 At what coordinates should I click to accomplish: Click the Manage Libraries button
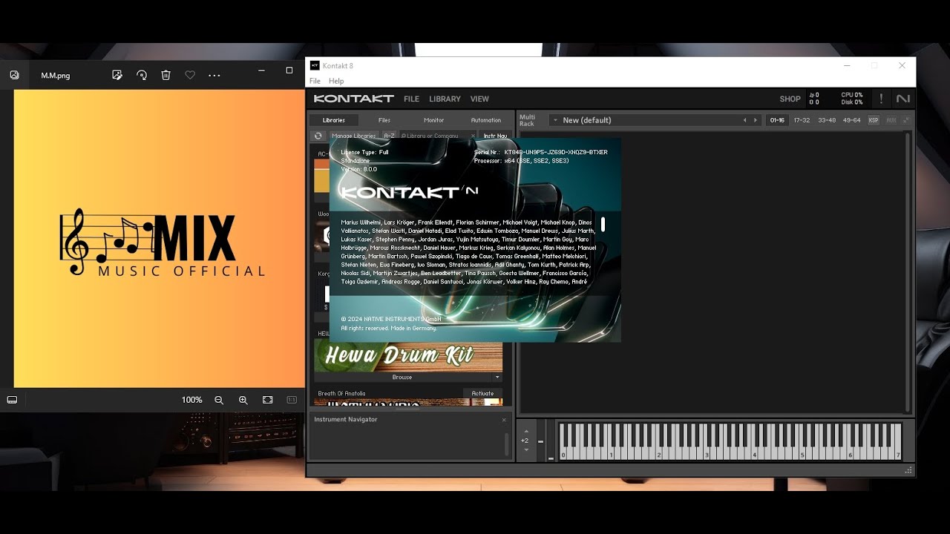(354, 136)
